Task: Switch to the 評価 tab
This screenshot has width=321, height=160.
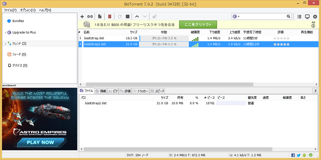Action: 125,91
